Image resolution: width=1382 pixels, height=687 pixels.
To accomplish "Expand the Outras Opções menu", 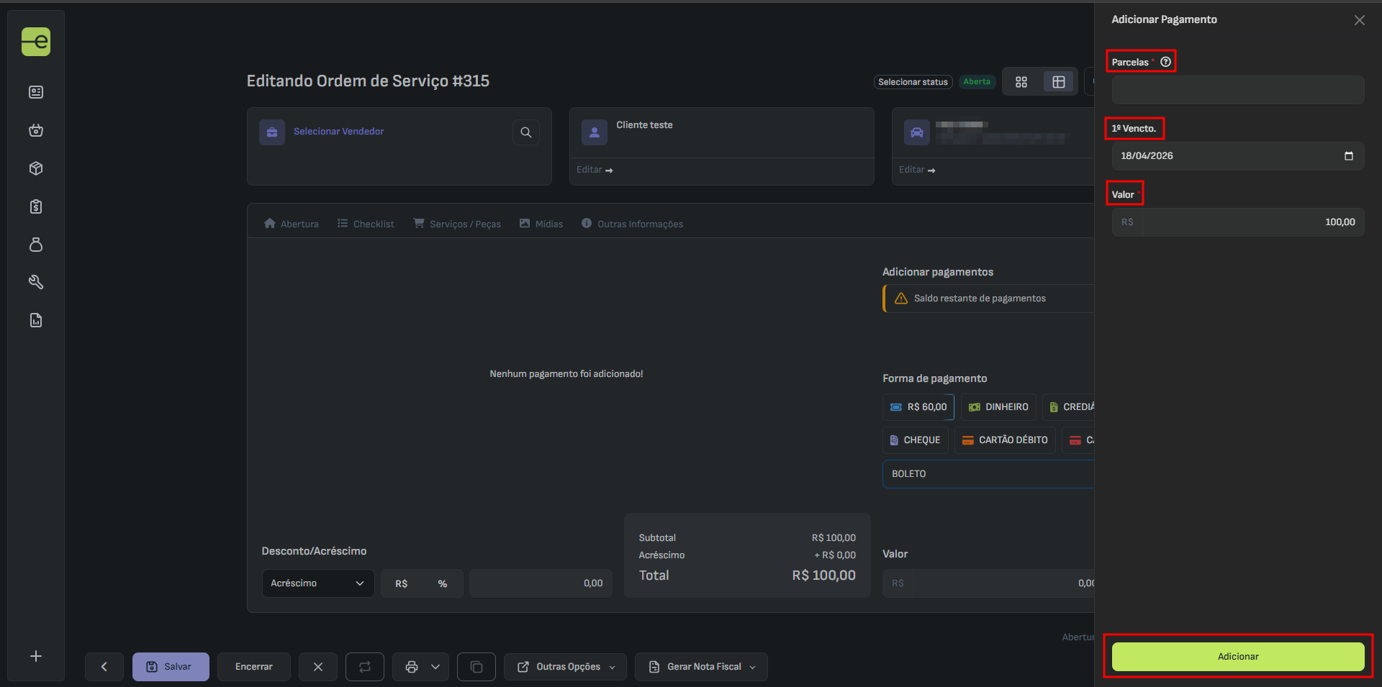I will (x=565, y=667).
